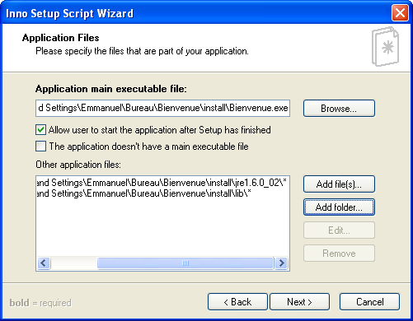The image size is (413, 321).
Task: Close the Inno Setup Script Wizard window
Action: pyautogui.click(x=400, y=13)
